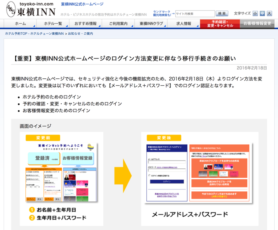Click caption 生年月日+パスワード
The width and height of the screenshot is (278, 230).
point(61,218)
